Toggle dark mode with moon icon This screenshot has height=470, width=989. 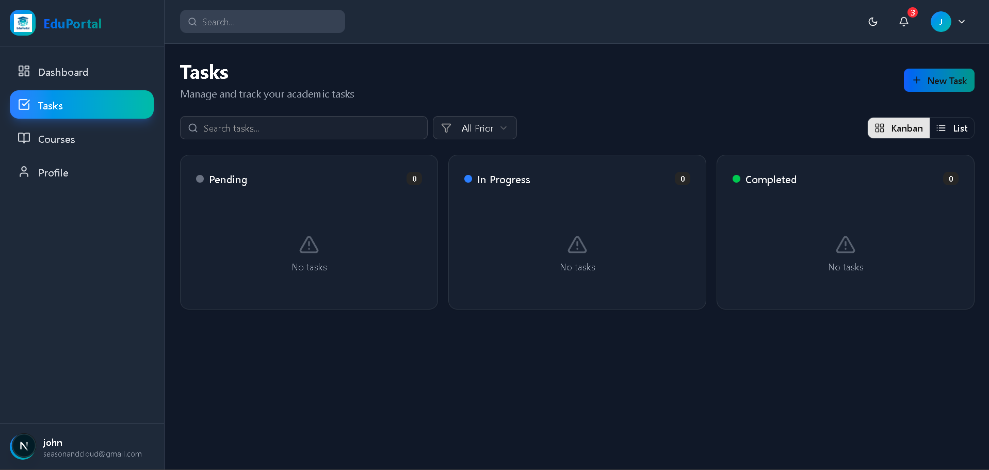pos(872,22)
